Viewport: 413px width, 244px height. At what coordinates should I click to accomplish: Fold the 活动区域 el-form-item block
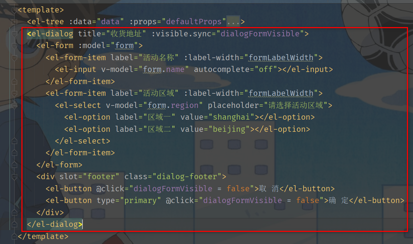coord(14,93)
